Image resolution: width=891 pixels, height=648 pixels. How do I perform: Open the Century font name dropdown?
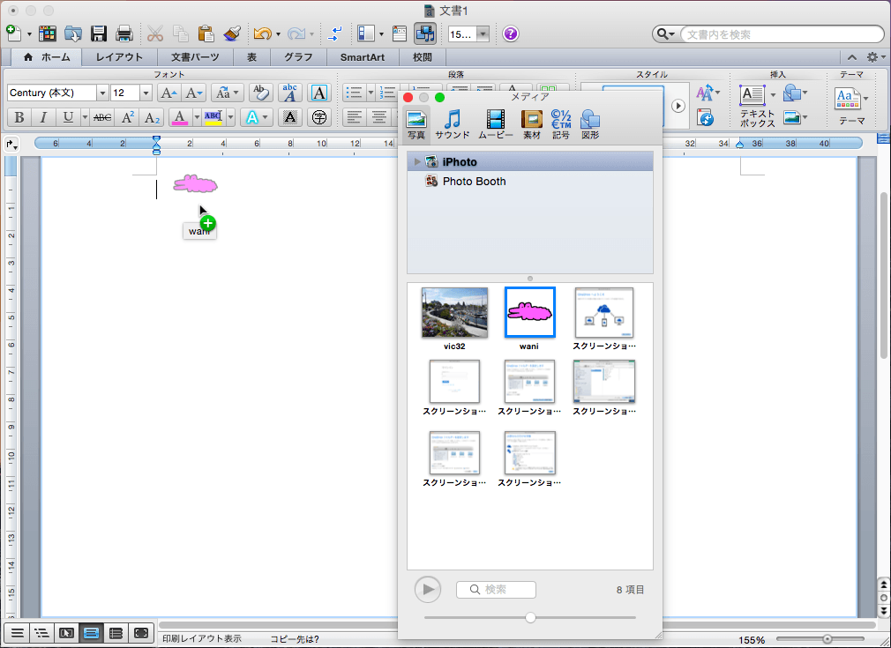[102, 93]
